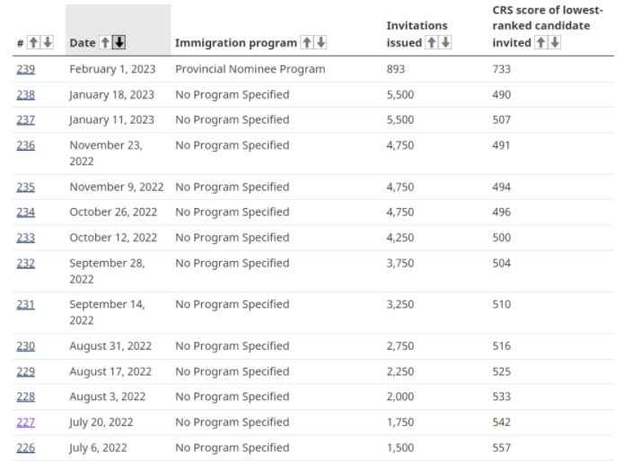Click Immigration program column header text

(236, 43)
